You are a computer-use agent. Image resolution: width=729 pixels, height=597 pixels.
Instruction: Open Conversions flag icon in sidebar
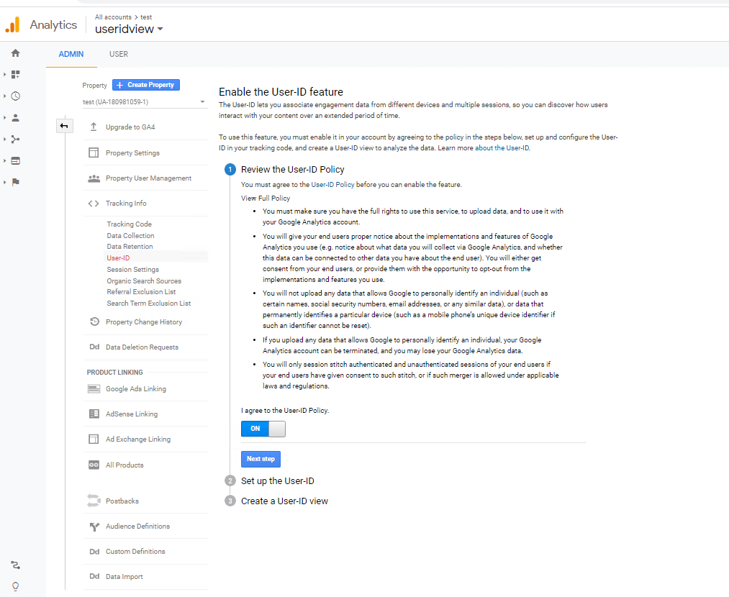pos(15,182)
